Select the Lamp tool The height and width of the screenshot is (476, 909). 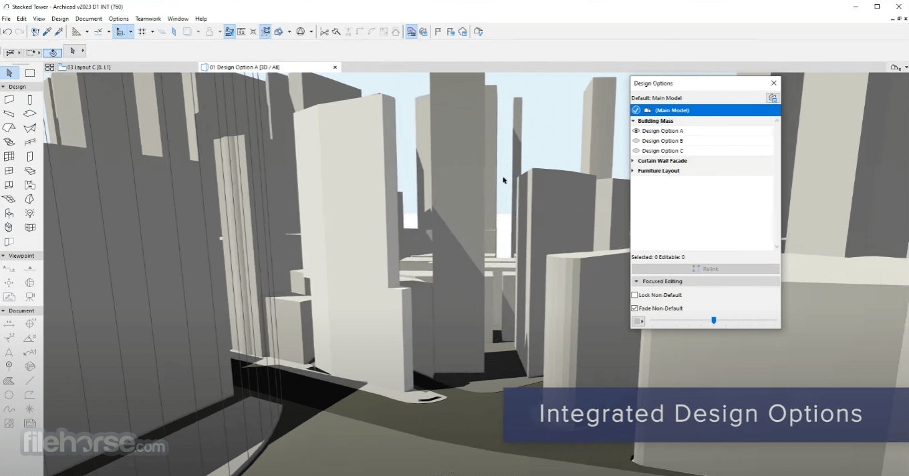(x=30, y=213)
